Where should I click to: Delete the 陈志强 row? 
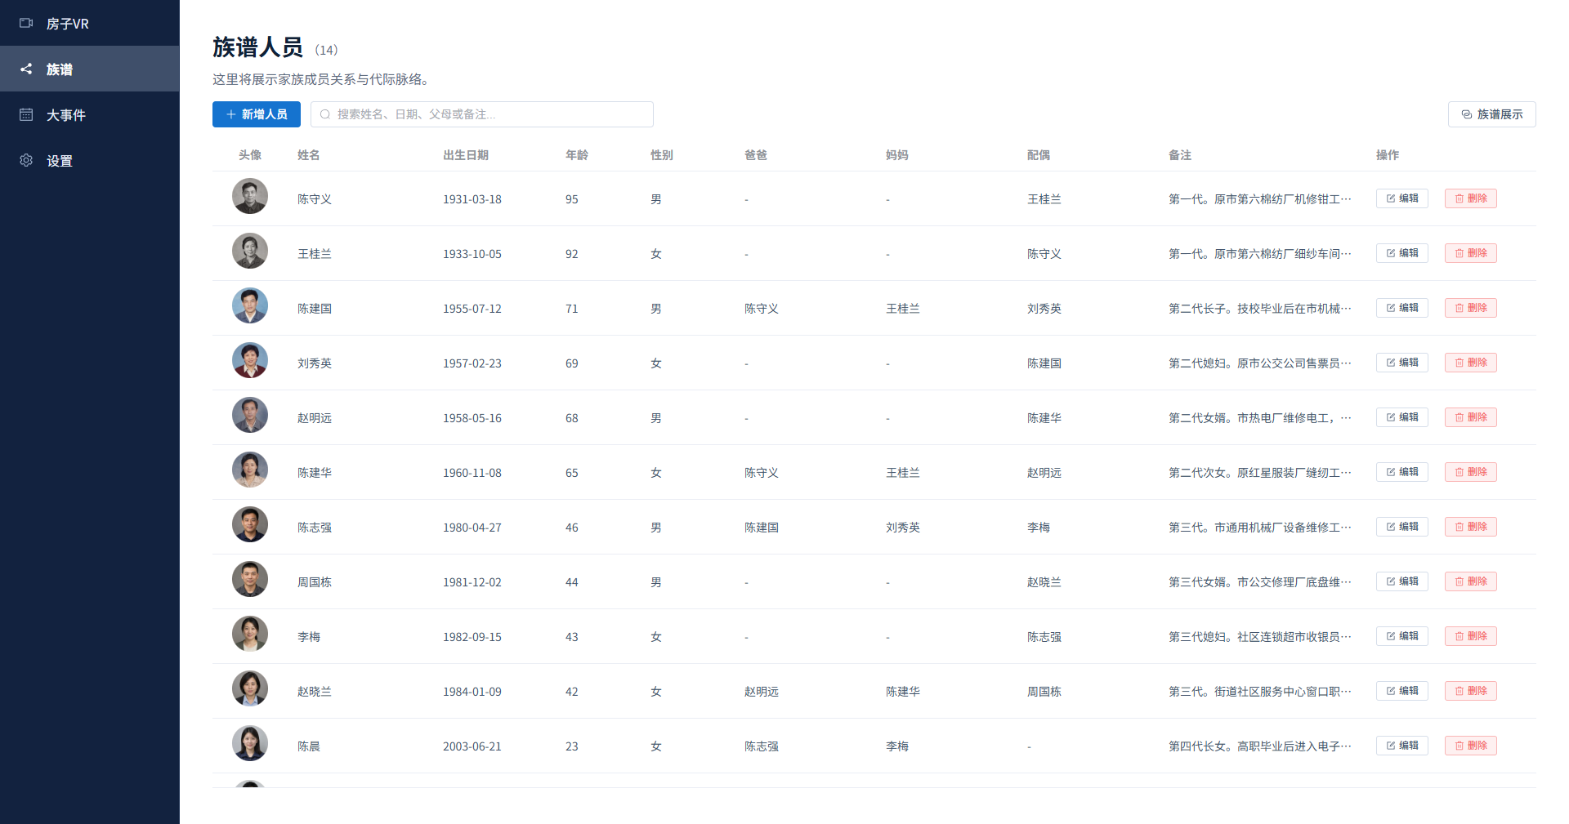point(1471,527)
